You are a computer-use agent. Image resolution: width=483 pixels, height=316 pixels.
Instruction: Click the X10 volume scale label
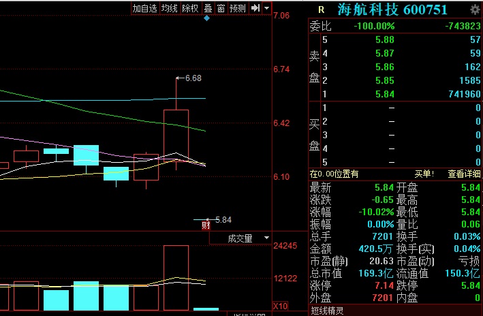tap(279, 306)
